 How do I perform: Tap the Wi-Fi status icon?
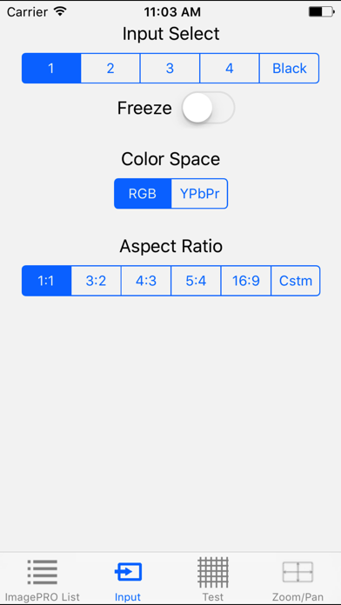(60, 11)
